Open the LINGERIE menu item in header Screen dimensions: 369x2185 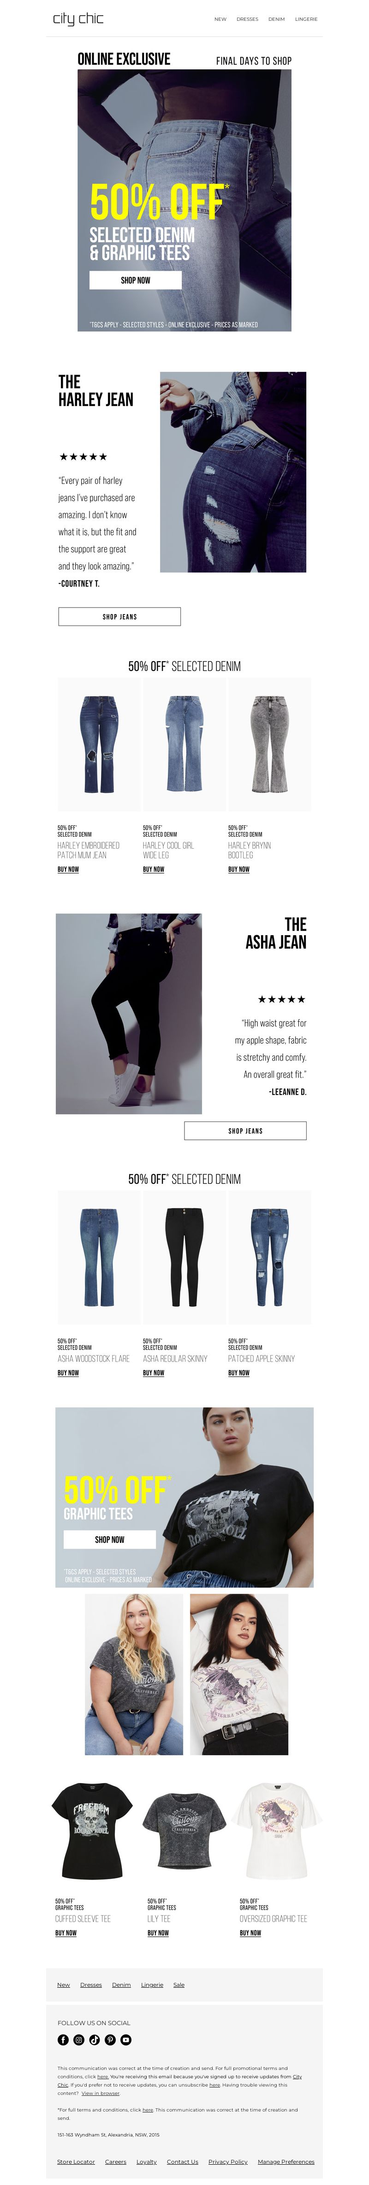tap(306, 18)
